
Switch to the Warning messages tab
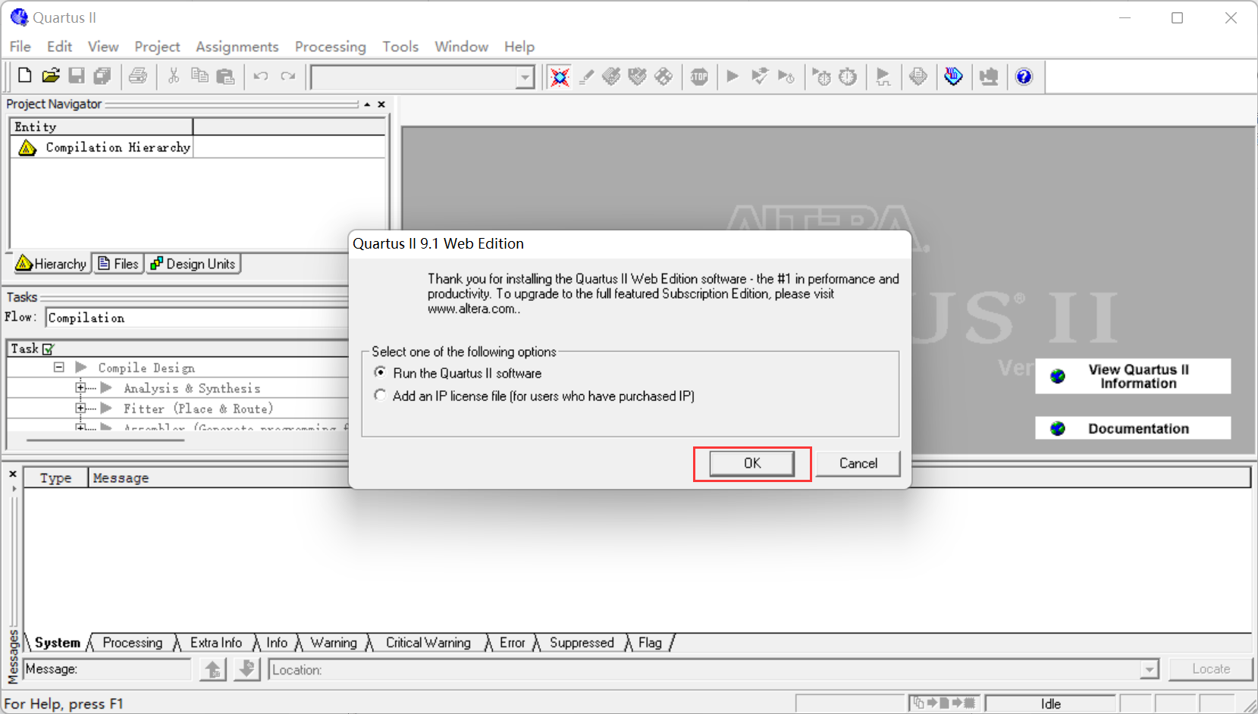point(334,643)
